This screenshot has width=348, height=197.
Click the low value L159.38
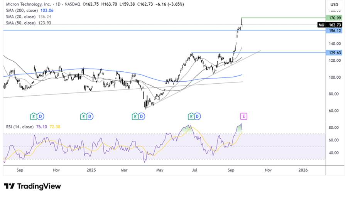click(127, 4)
